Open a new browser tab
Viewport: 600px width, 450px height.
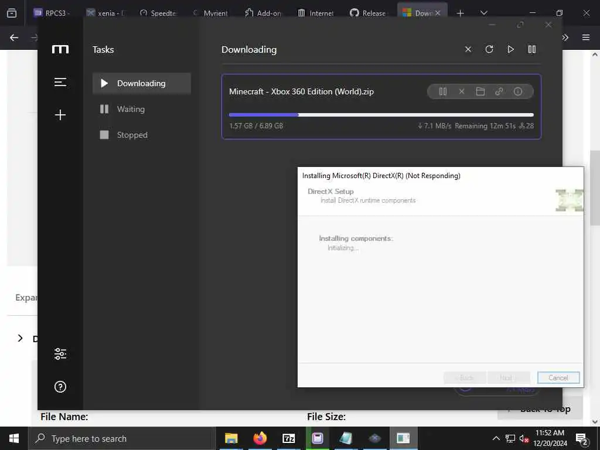tap(461, 13)
